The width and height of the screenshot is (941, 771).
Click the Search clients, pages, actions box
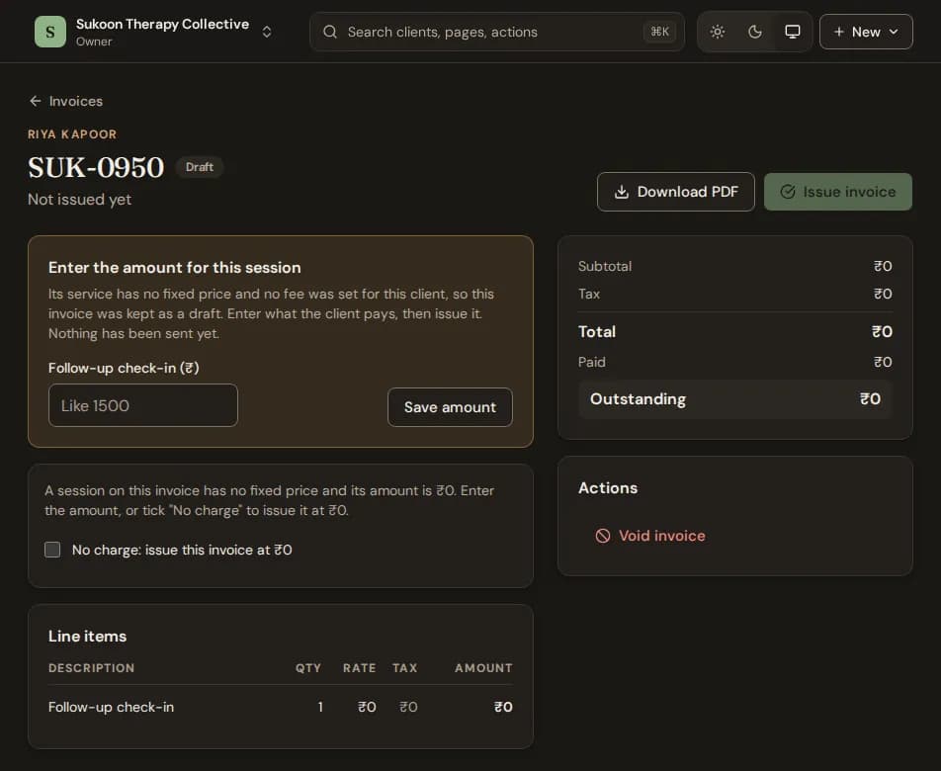click(497, 32)
